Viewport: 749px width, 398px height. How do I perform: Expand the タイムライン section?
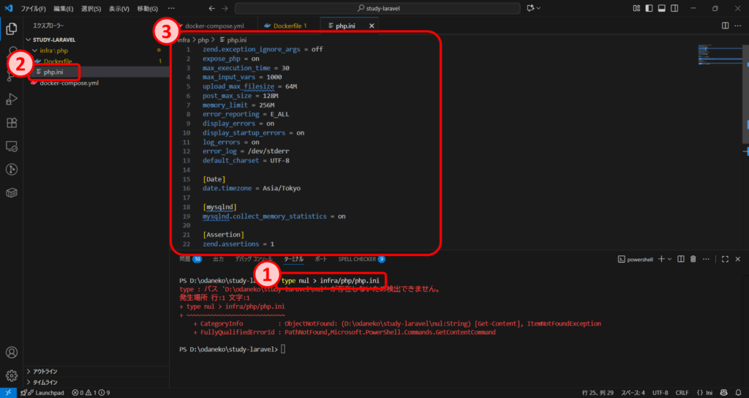(x=45, y=382)
